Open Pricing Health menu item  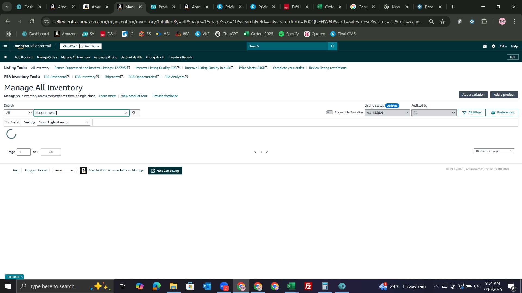pos(155,57)
